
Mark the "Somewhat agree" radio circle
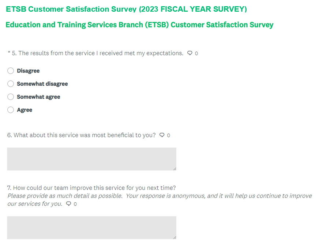11,97
